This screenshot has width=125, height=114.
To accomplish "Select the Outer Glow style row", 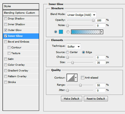I will [x=21, y=30].
